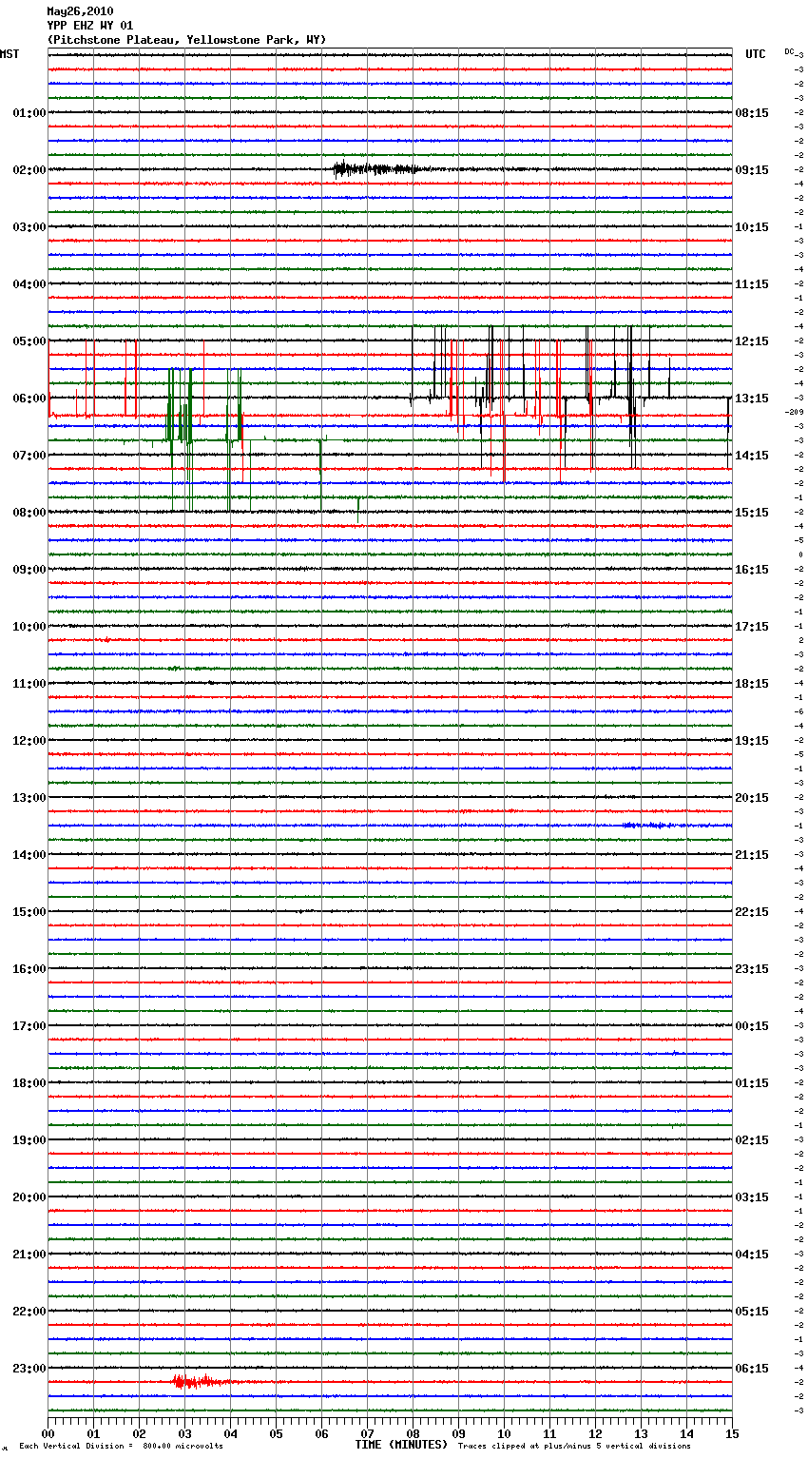The height and width of the screenshot is (1459, 808).
Task: Click the MST timezone label
Action: tap(10, 54)
